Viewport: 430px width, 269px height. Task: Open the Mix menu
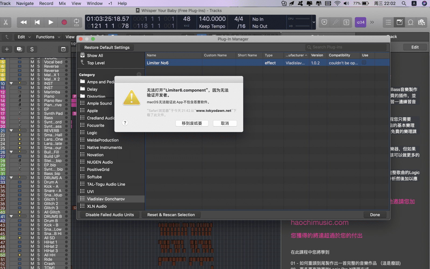(62, 3)
